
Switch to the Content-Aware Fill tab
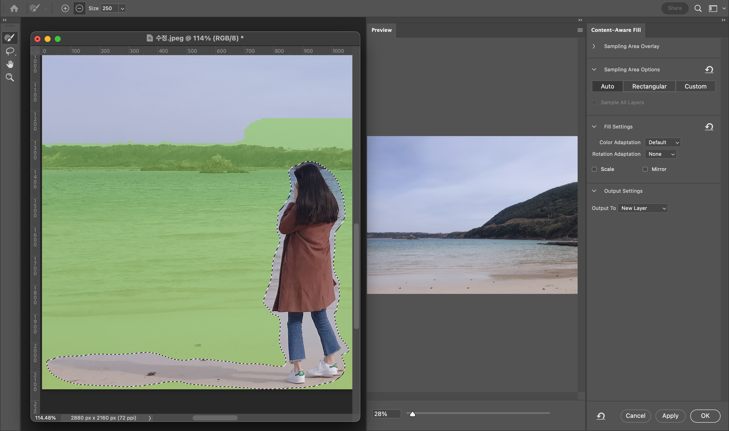tap(616, 30)
